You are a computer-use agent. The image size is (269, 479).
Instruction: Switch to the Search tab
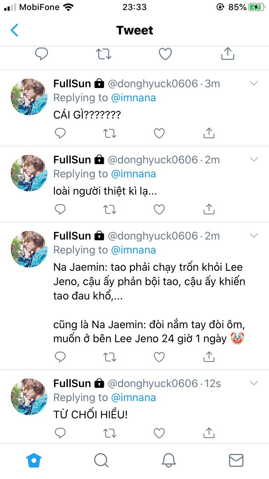(101, 460)
